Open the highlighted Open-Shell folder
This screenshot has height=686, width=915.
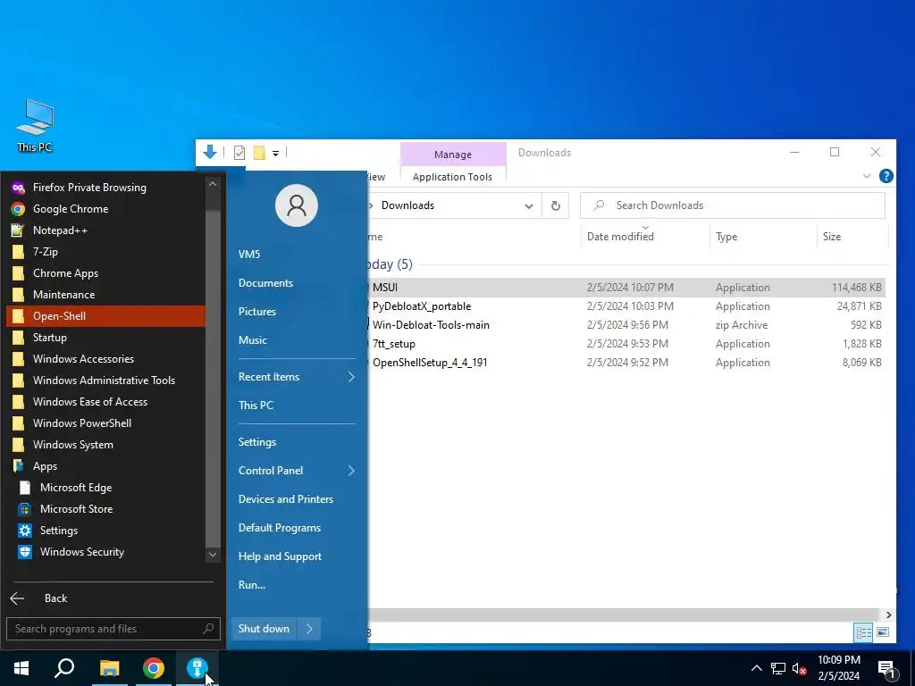click(x=105, y=316)
